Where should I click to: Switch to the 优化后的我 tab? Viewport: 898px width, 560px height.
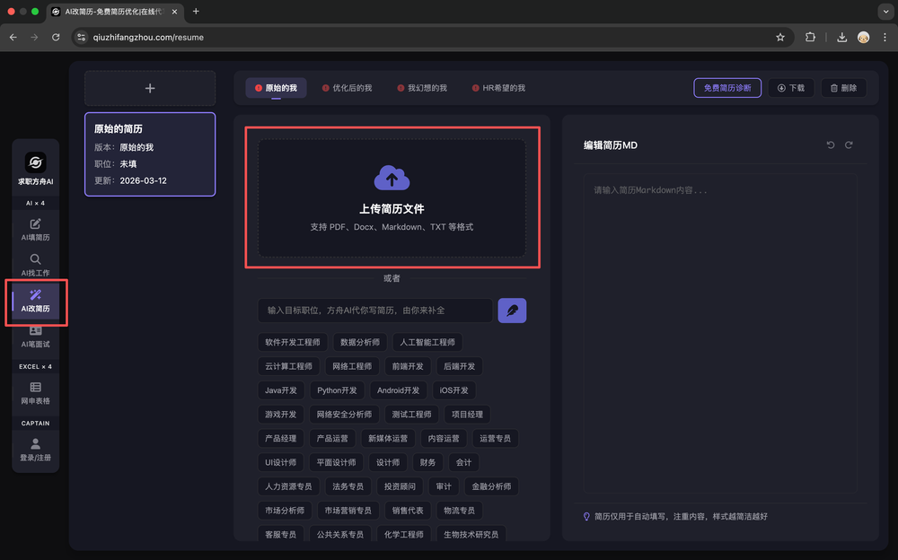point(347,88)
